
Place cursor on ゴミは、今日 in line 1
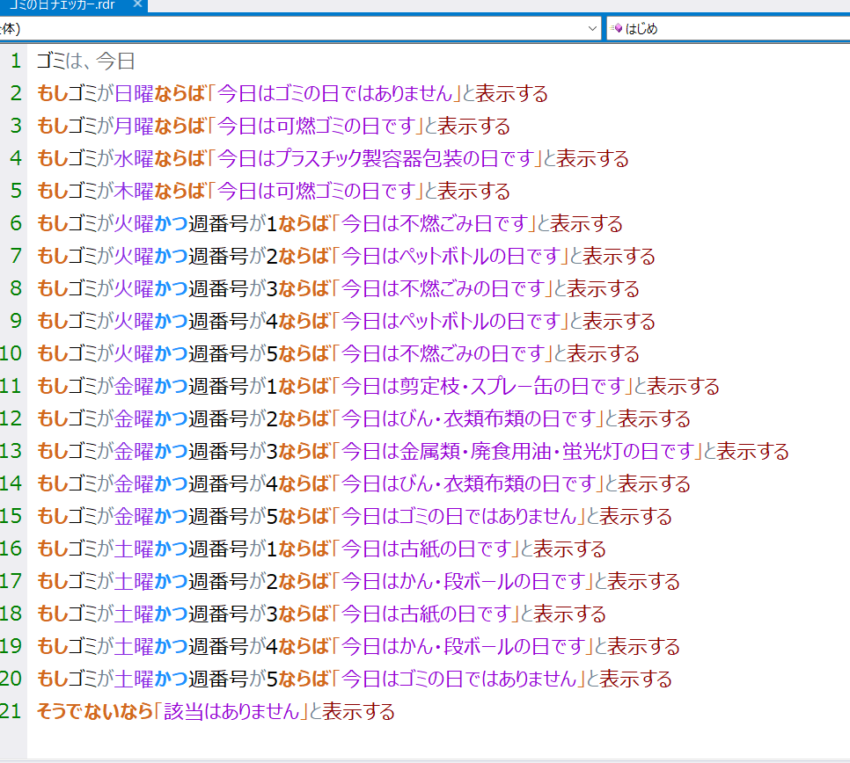coord(85,62)
